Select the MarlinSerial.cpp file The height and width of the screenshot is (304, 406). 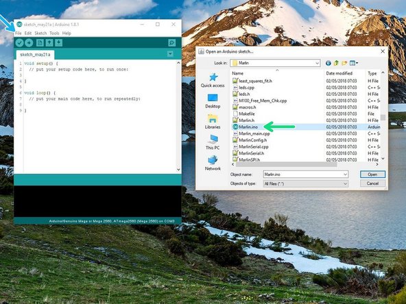click(x=254, y=147)
